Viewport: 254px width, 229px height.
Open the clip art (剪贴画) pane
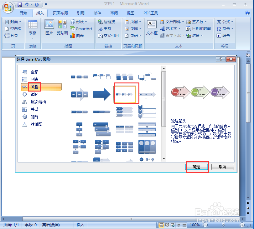[x=62, y=27]
